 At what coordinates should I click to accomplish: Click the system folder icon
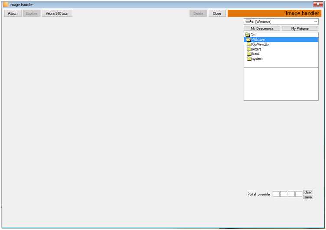click(249, 58)
